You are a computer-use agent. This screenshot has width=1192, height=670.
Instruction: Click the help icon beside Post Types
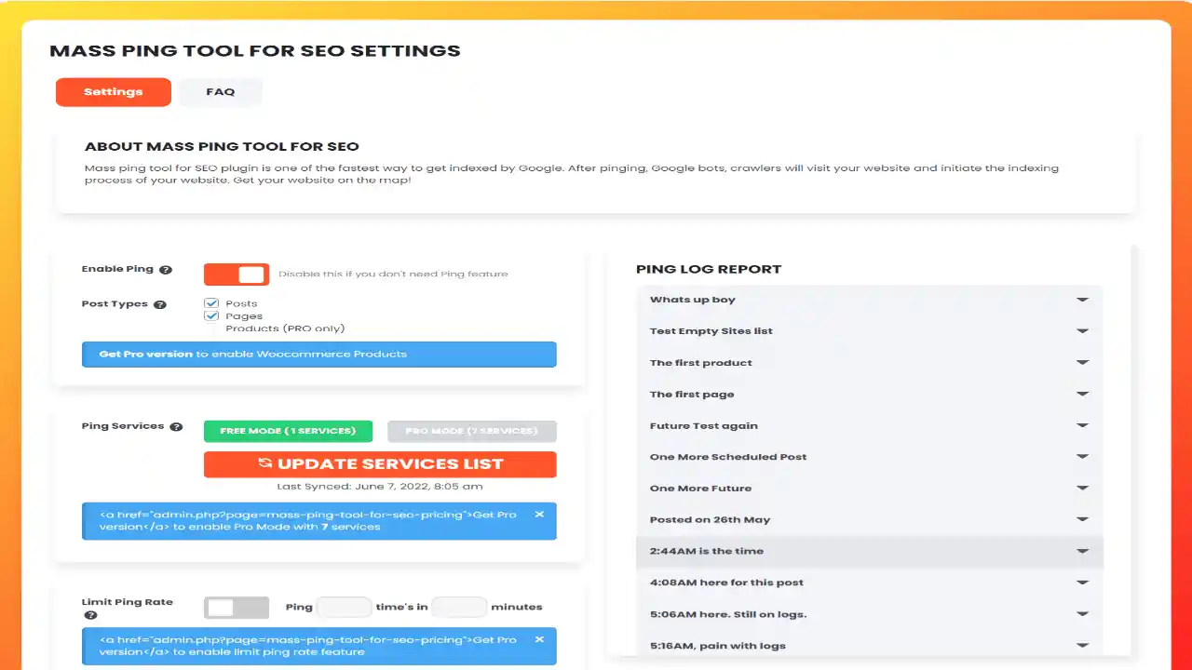[160, 304]
